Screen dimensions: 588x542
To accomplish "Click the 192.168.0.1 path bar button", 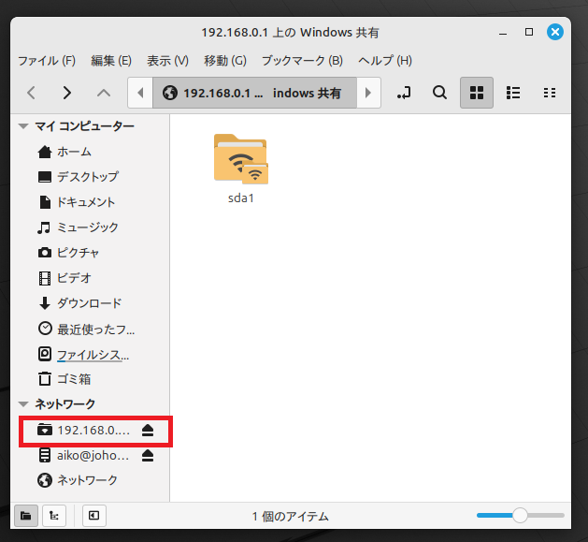I will pos(252,93).
